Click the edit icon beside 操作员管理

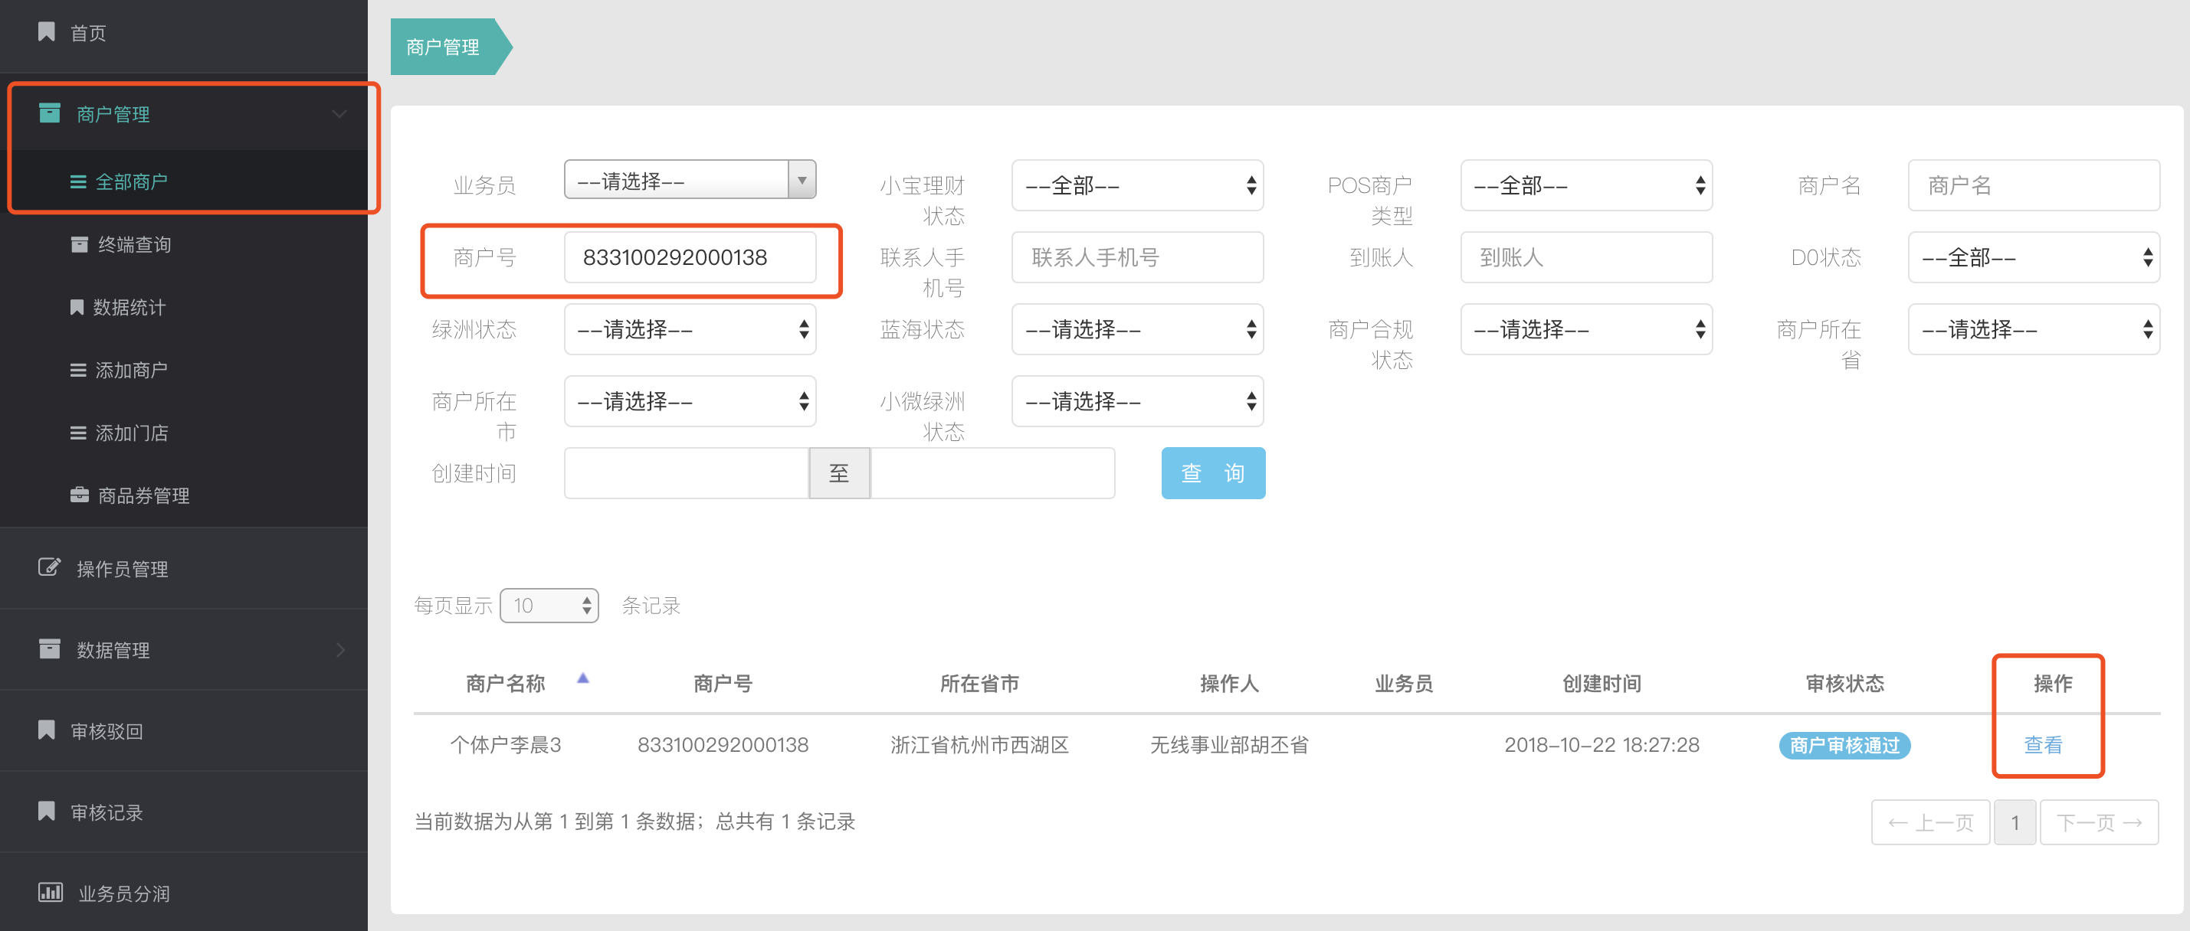click(x=49, y=567)
